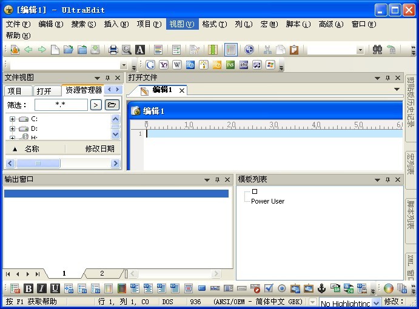Pin the 文件视图 panel with pushpin
The width and height of the screenshot is (419, 309).
(x=108, y=78)
